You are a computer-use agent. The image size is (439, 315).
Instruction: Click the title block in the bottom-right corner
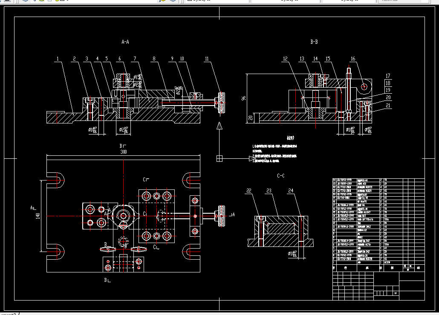click(378, 286)
